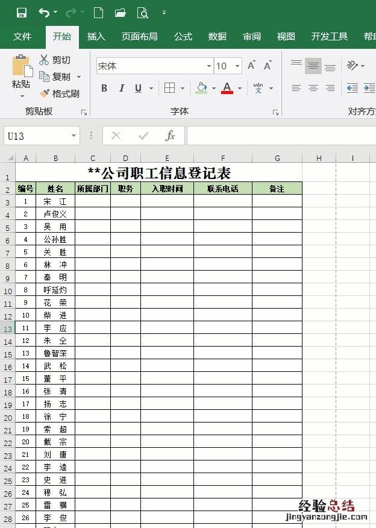Image resolution: width=376 pixels, height=528 pixels.
Task: Click the Save icon in quick access toolbar
Action: [x=22, y=13]
